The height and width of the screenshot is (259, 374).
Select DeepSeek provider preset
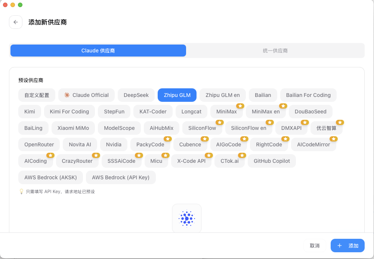136,95
